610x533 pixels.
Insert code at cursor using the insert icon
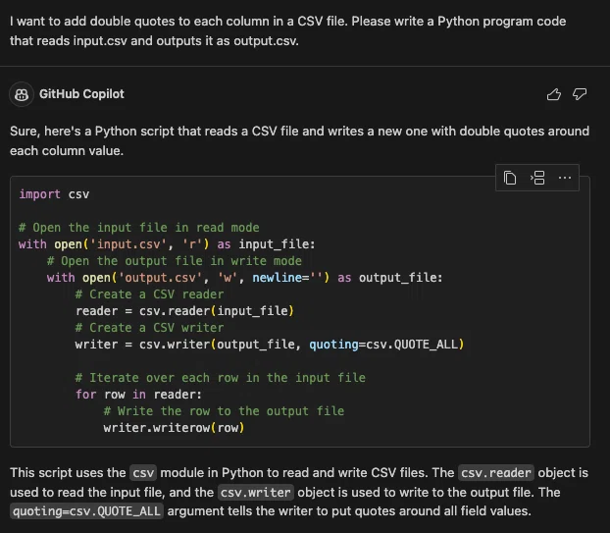(537, 178)
